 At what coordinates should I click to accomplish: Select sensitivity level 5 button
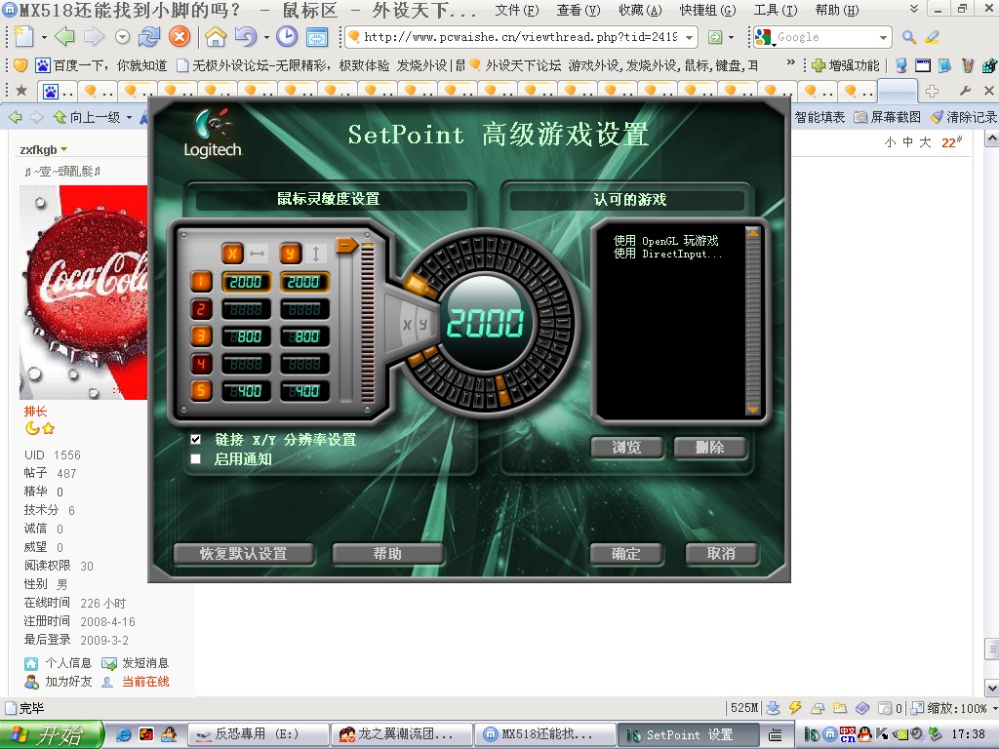200,391
